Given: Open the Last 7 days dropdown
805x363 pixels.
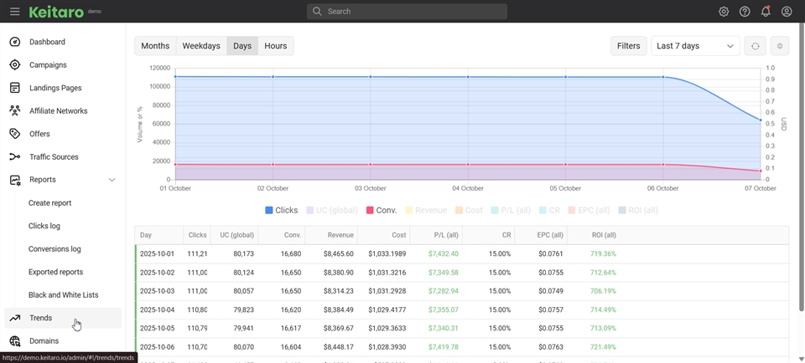Looking at the screenshot, I should coord(695,46).
